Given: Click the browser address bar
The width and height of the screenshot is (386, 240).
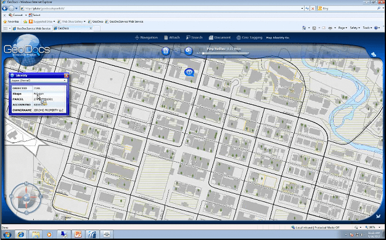Looking at the screenshot, I should pyautogui.click(x=162, y=9).
